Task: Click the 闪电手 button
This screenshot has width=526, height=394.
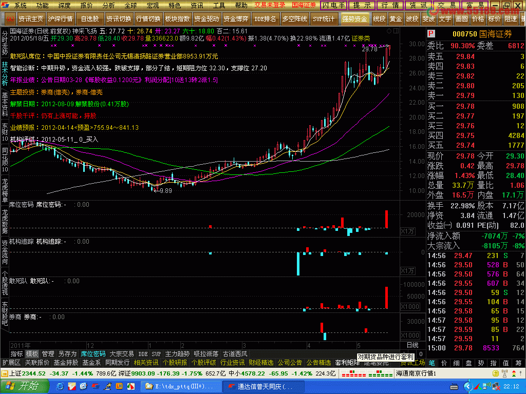Action: pos(333,5)
